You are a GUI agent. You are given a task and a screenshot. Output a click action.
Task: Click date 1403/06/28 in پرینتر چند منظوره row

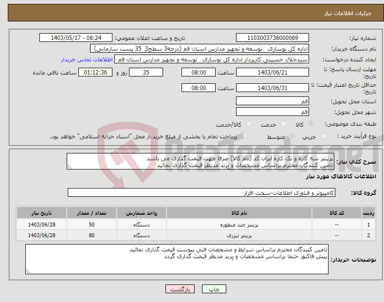pyautogui.click(x=42, y=225)
